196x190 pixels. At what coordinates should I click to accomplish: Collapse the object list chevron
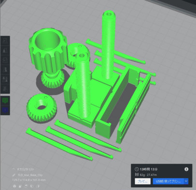tap(14, 169)
